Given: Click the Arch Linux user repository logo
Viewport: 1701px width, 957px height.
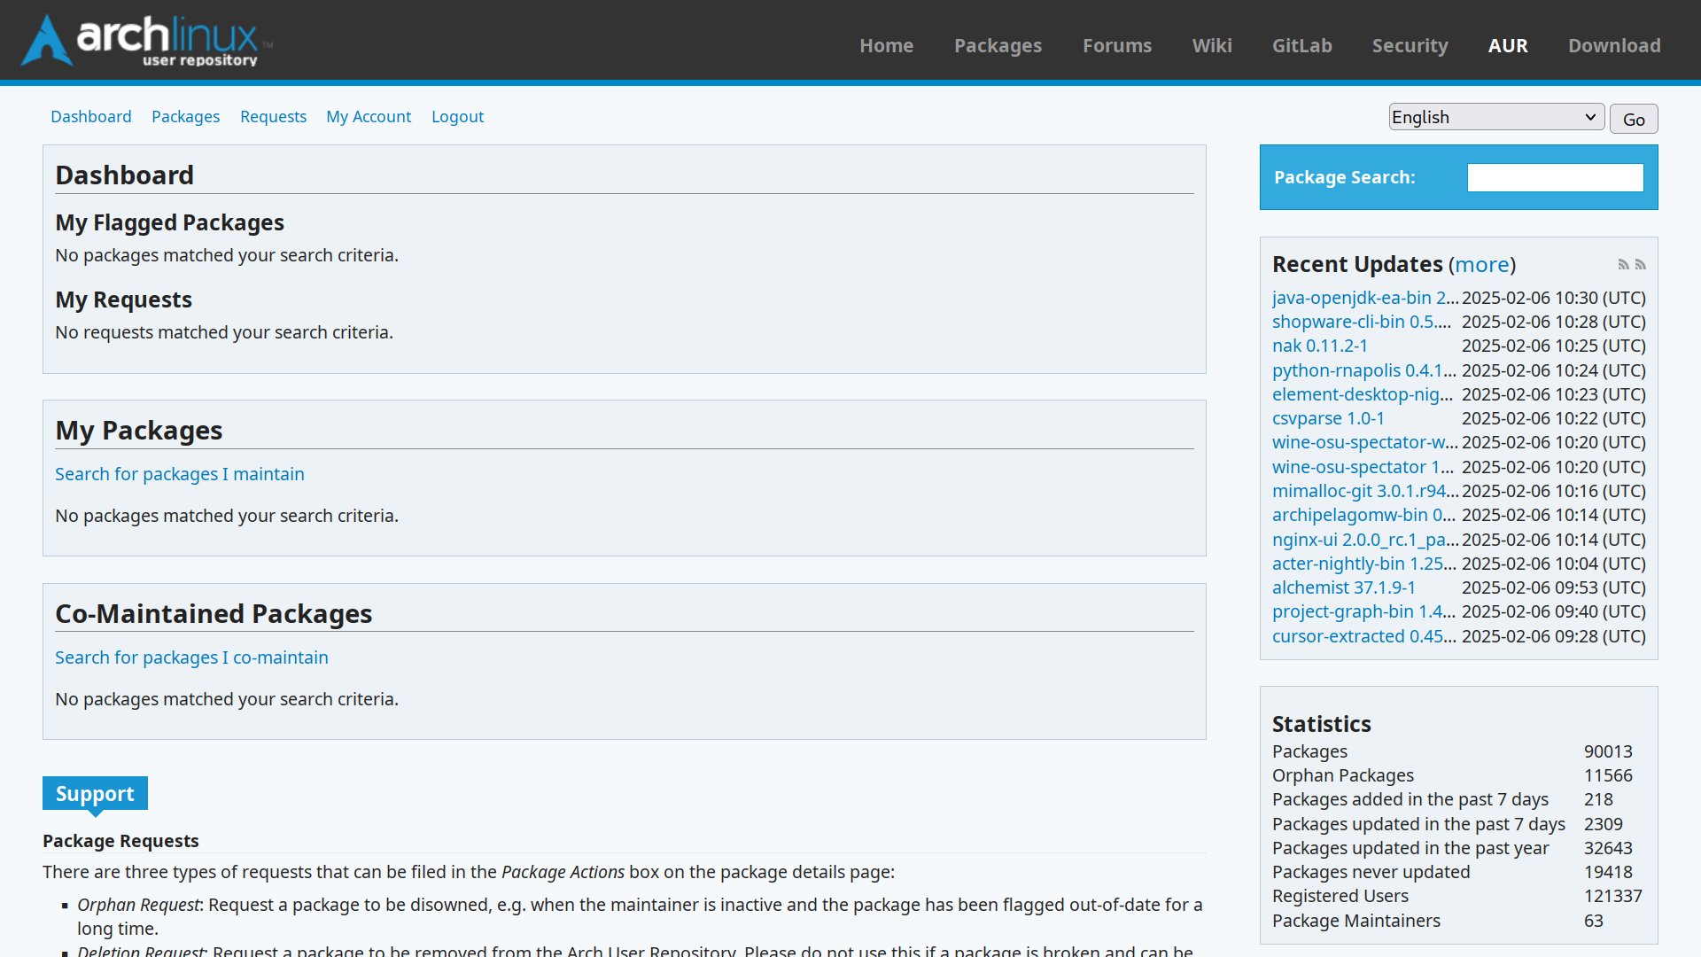Looking at the screenshot, I should [x=147, y=41].
